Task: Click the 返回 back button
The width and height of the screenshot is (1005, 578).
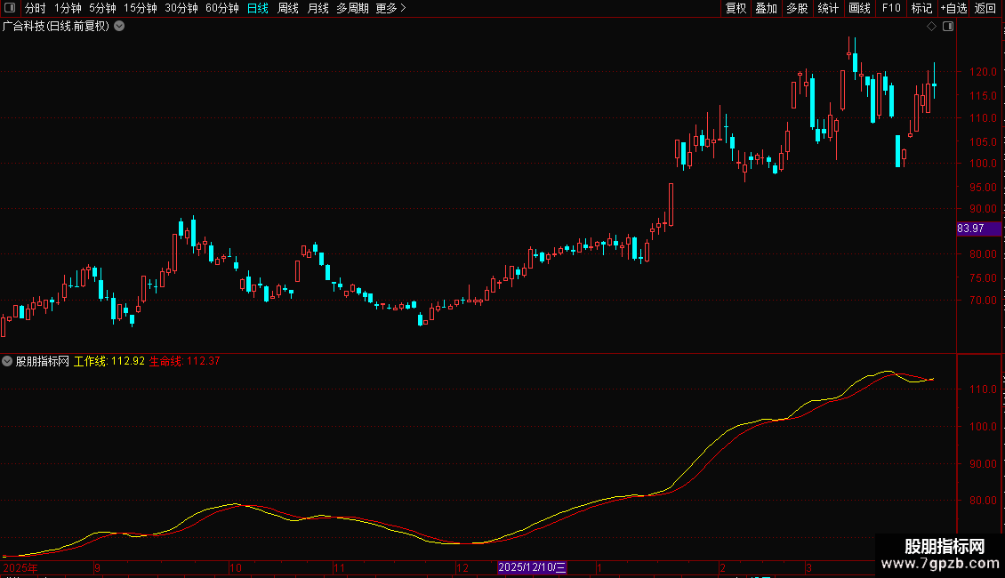Action: point(985,8)
